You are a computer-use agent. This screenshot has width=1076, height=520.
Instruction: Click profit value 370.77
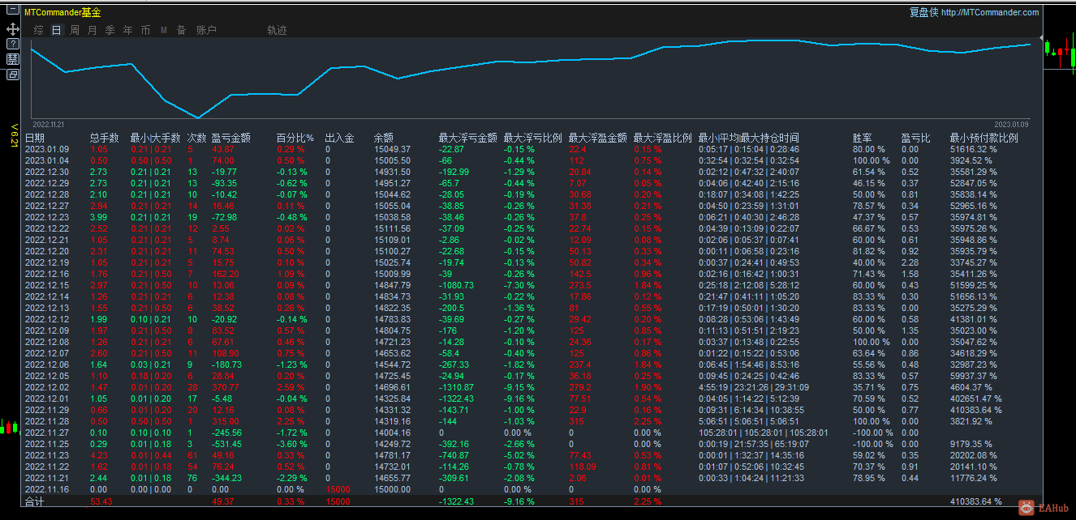[x=225, y=387]
